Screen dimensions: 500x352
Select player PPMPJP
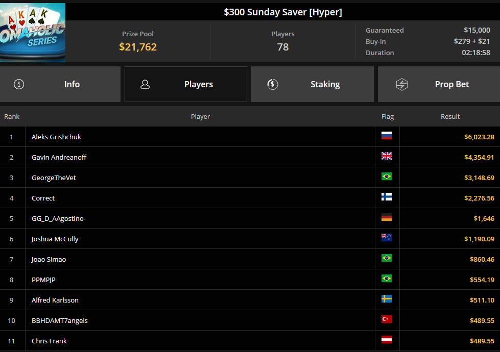coord(43,280)
